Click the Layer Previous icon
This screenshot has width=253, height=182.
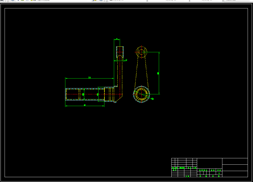101,1
